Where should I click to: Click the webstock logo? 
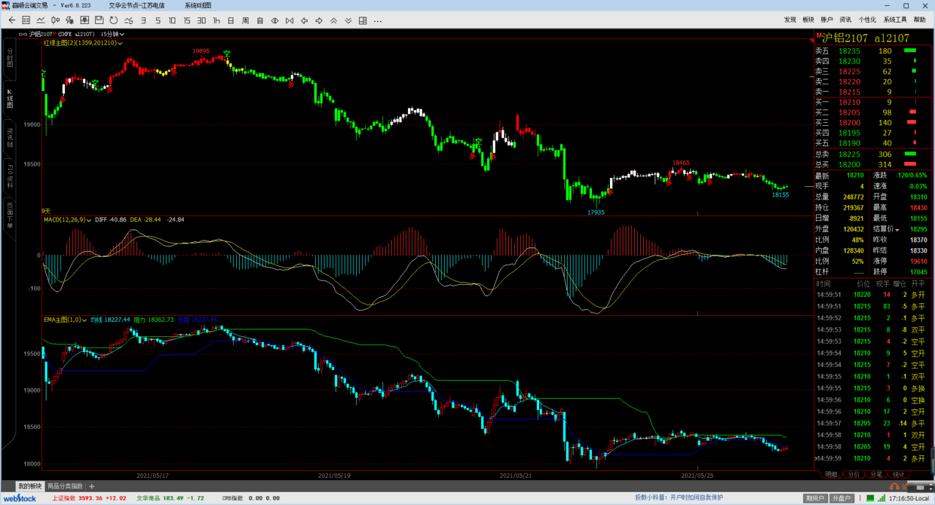click(x=20, y=498)
